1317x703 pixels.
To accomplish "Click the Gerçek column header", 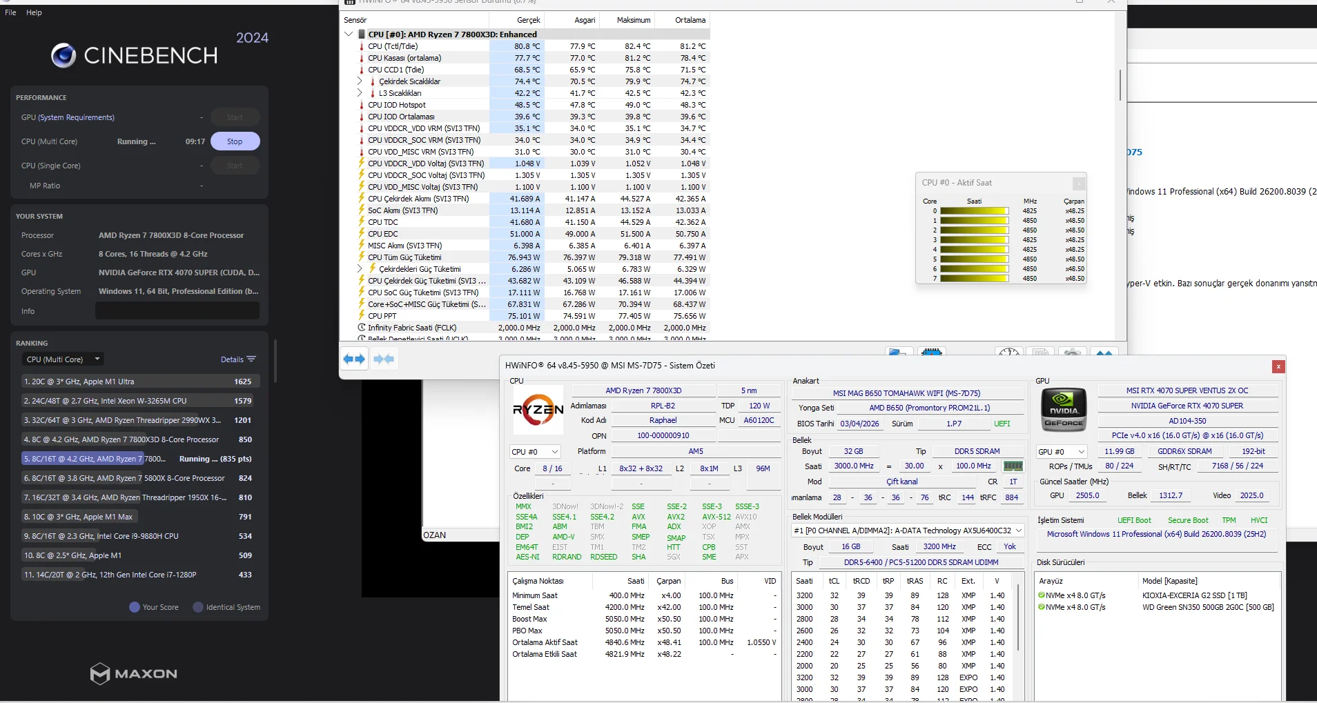I will [516, 20].
